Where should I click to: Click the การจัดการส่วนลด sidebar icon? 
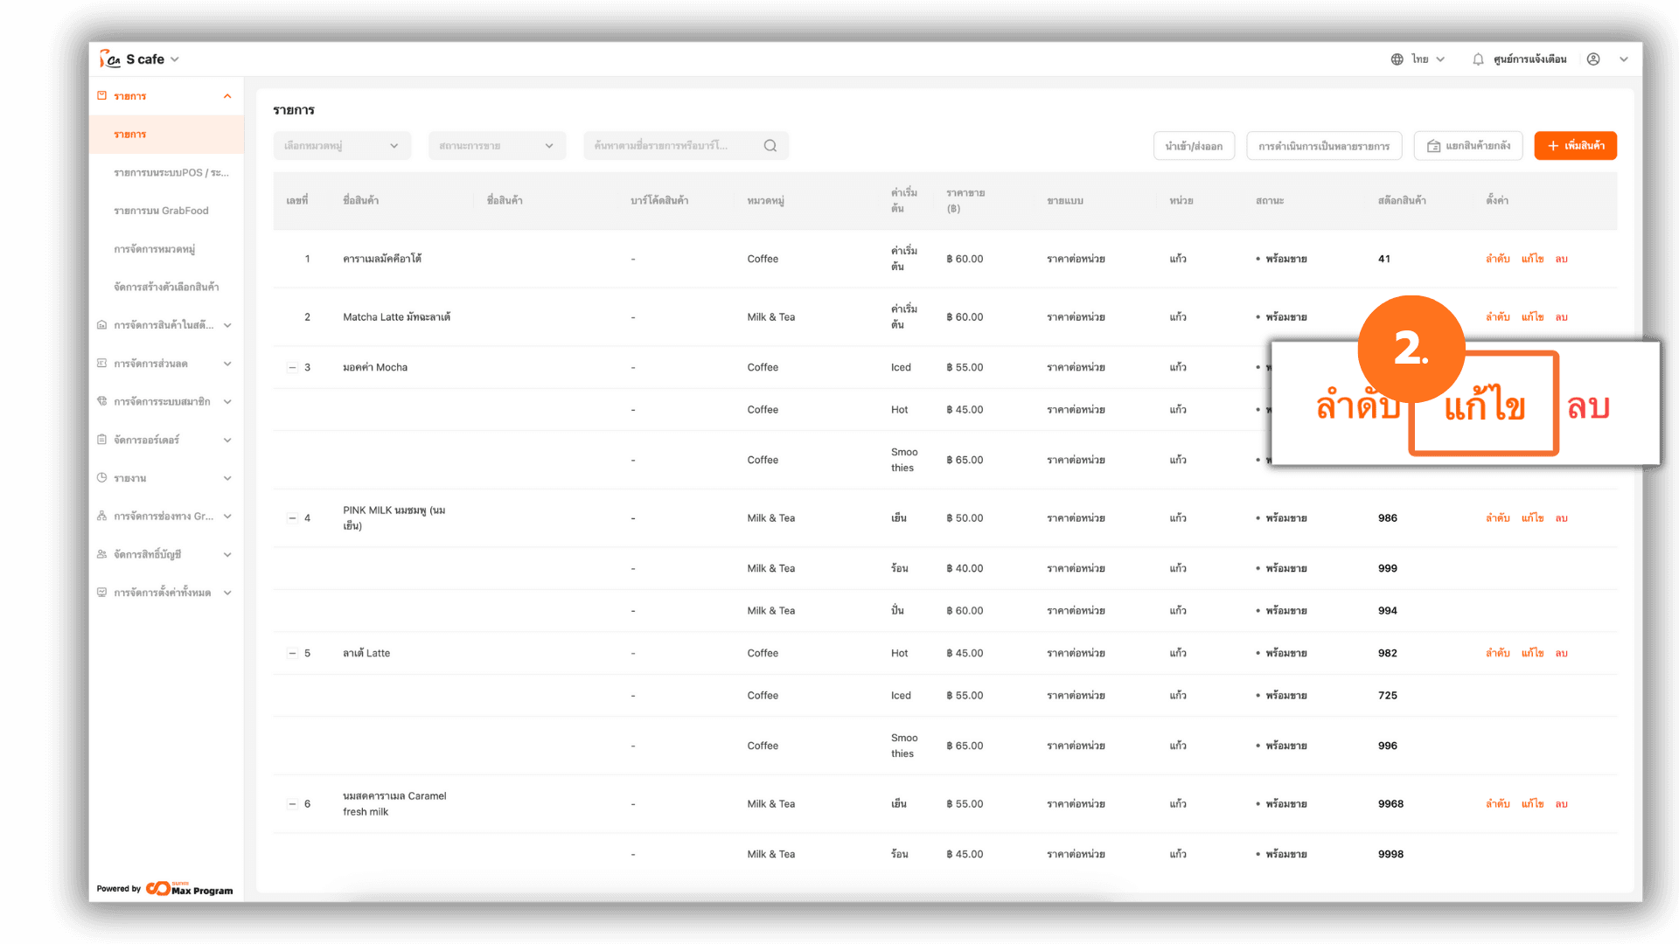point(102,364)
